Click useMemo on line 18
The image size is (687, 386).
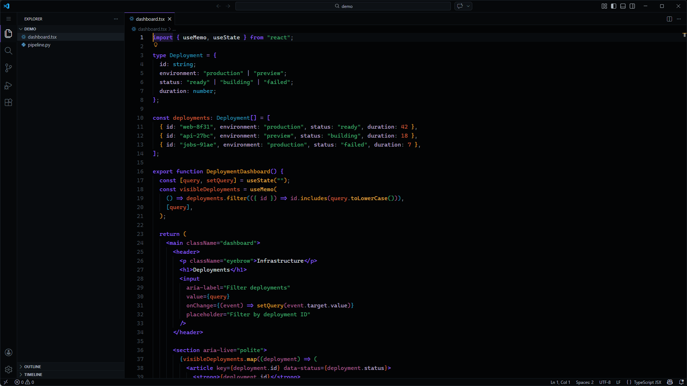pos(262,189)
